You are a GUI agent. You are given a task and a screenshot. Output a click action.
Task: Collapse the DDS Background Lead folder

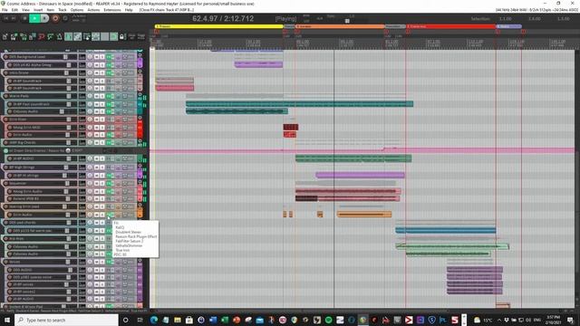point(140,55)
